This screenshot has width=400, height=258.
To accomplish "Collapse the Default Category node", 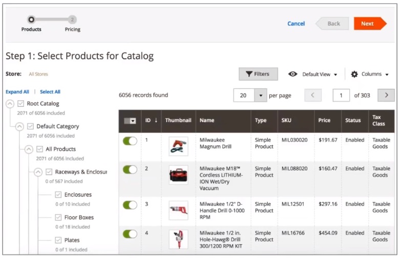I will point(19,126).
